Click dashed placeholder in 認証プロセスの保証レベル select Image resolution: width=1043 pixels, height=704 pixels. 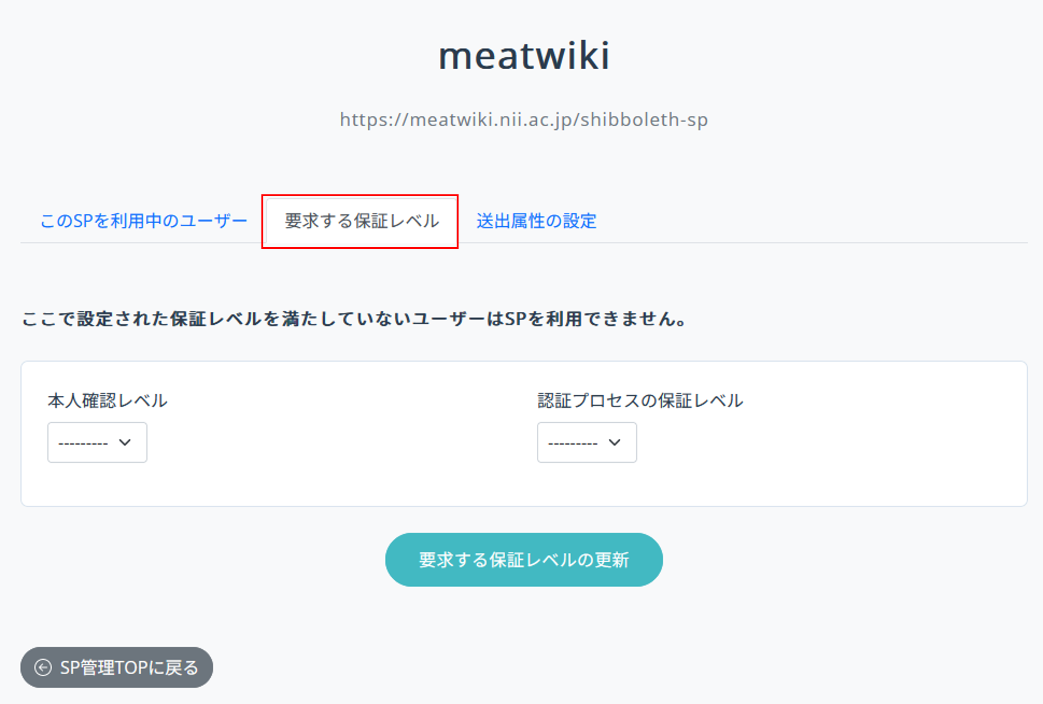tap(573, 443)
